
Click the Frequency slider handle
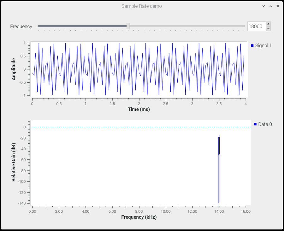click(x=127, y=26)
